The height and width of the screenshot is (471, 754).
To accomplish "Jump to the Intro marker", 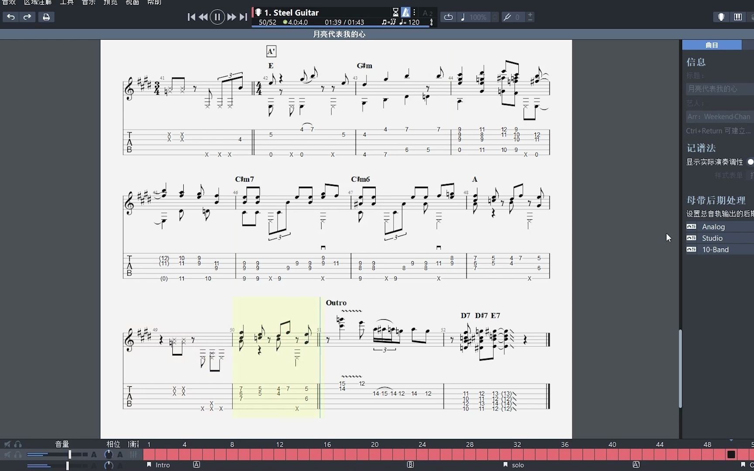I will 158,465.
